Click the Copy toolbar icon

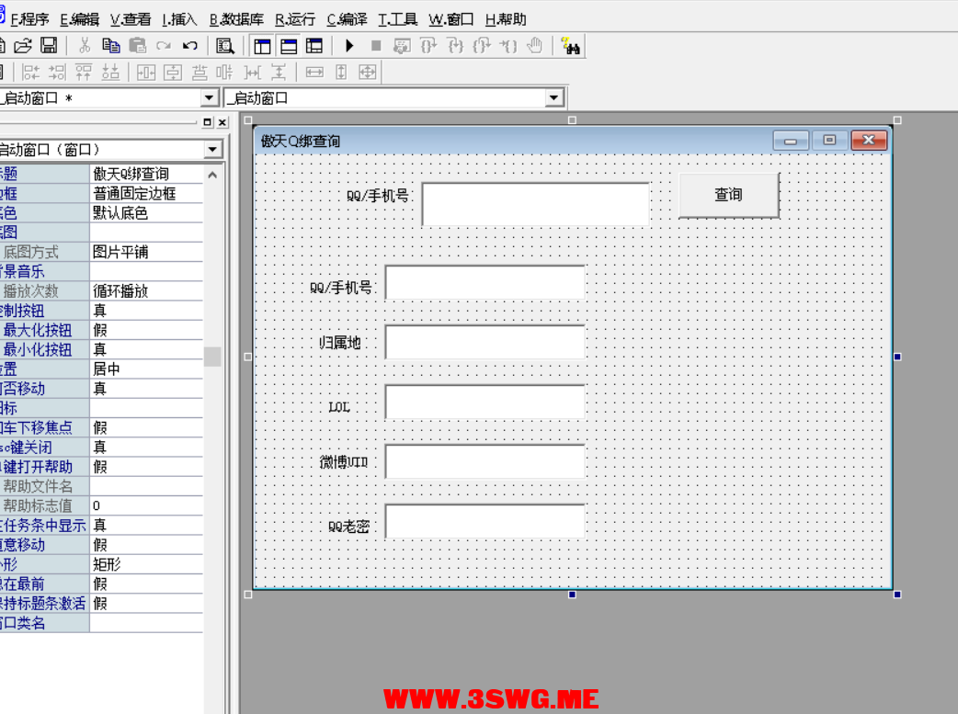(110, 46)
